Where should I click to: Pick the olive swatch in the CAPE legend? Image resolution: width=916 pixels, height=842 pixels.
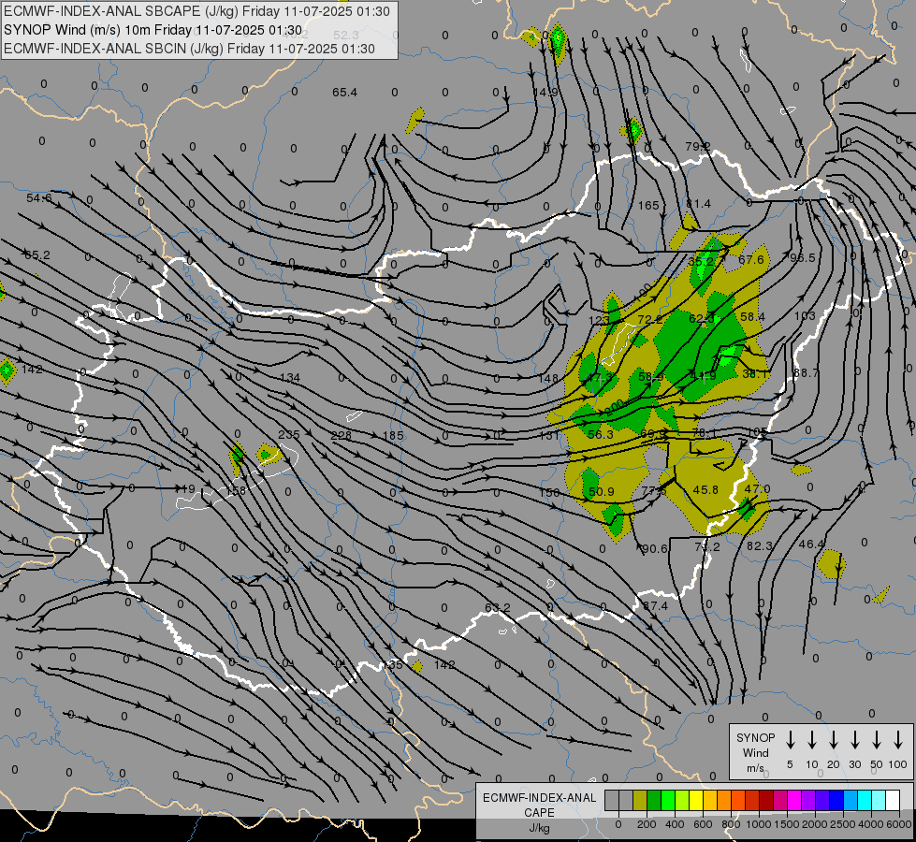coord(640,800)
